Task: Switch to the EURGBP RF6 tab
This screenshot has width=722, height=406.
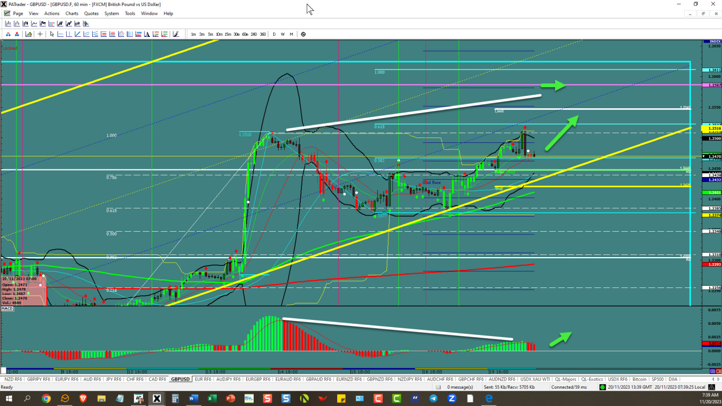Action: coord(257,379)
